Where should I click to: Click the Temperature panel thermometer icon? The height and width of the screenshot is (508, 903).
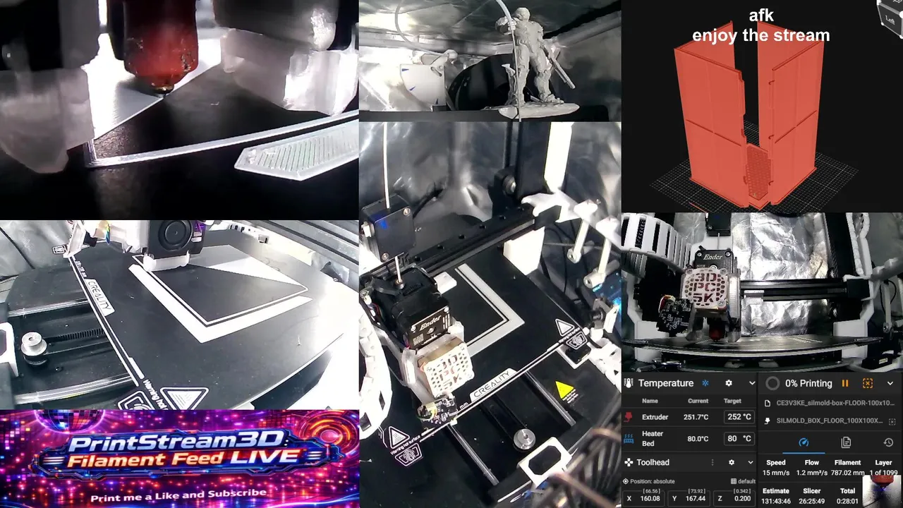[x=629, y=383]
